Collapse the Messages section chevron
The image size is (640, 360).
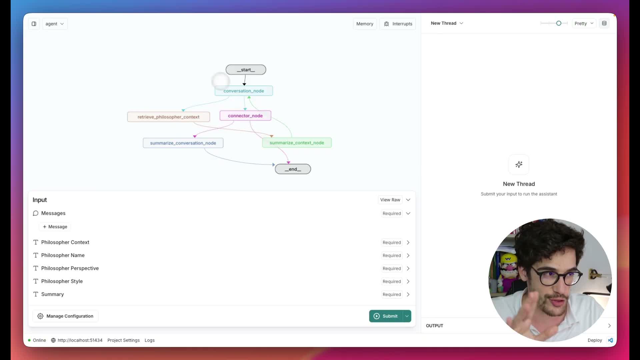(408, 213)
